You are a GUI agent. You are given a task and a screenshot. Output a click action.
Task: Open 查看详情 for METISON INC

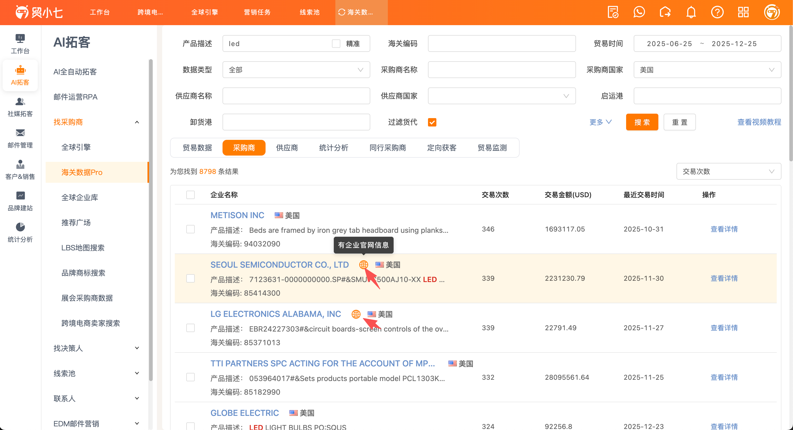click(724, 229)
